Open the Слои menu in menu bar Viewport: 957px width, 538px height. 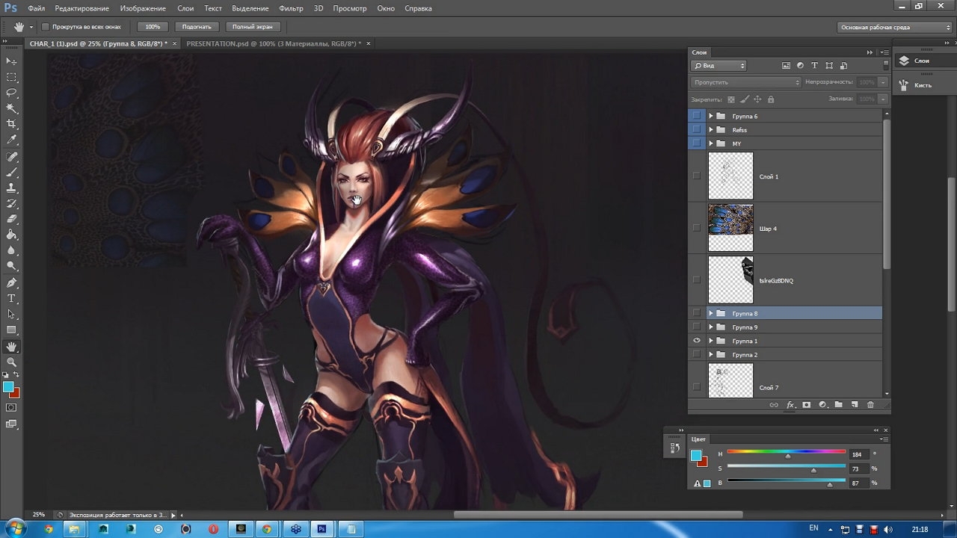coord(185,8)
